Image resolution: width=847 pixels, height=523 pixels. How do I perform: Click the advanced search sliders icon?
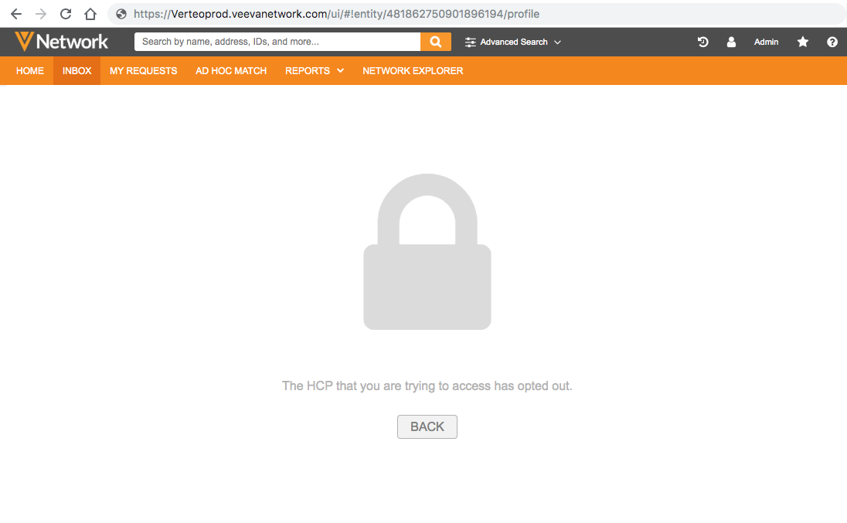(471, 42)
